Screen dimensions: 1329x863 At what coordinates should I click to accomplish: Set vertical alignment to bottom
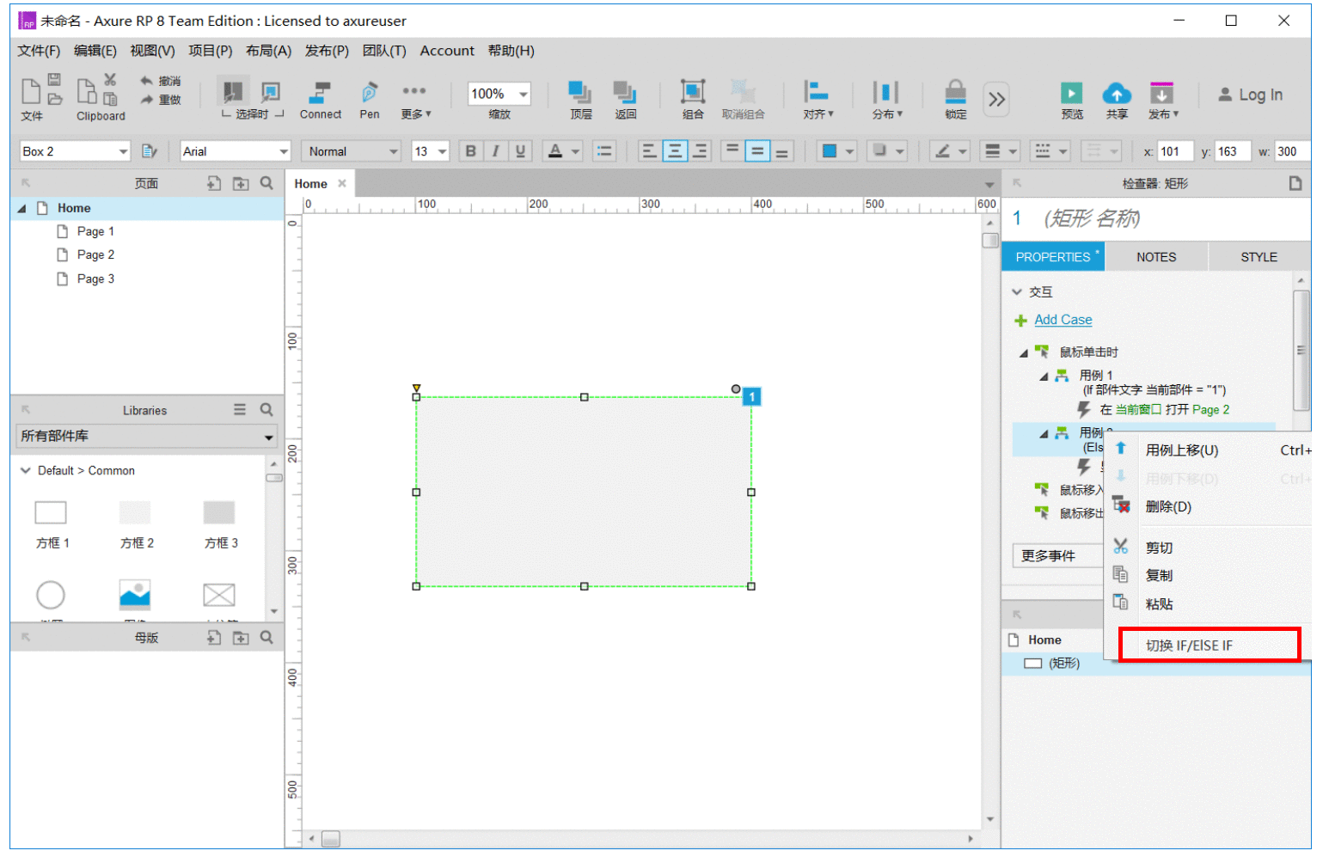782,151
